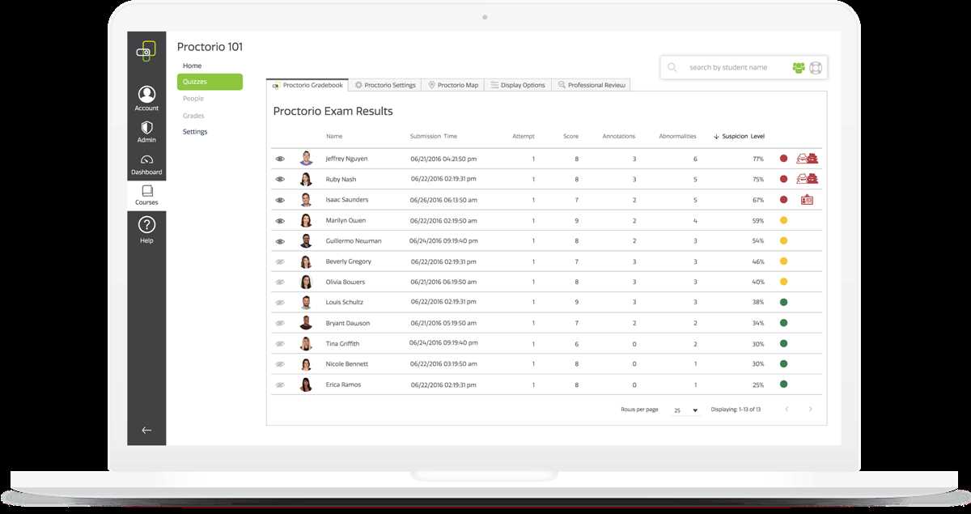Toggle eye icon for Isaac Saunders
The height and width of the screenshot is (514, 971).
[280, 200]
